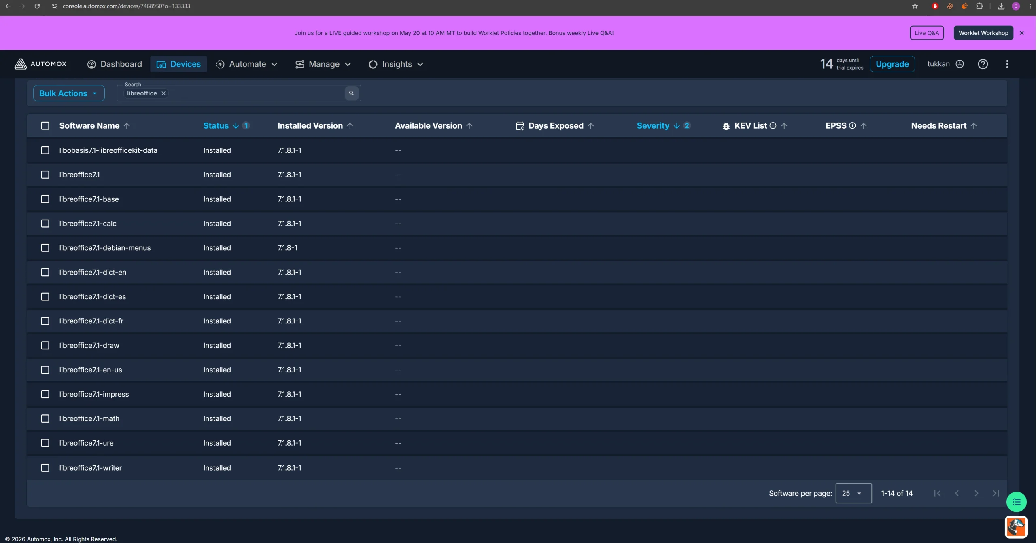Open browser downloads icon
Viewport: 1036px width, 543px height.
1001,6
